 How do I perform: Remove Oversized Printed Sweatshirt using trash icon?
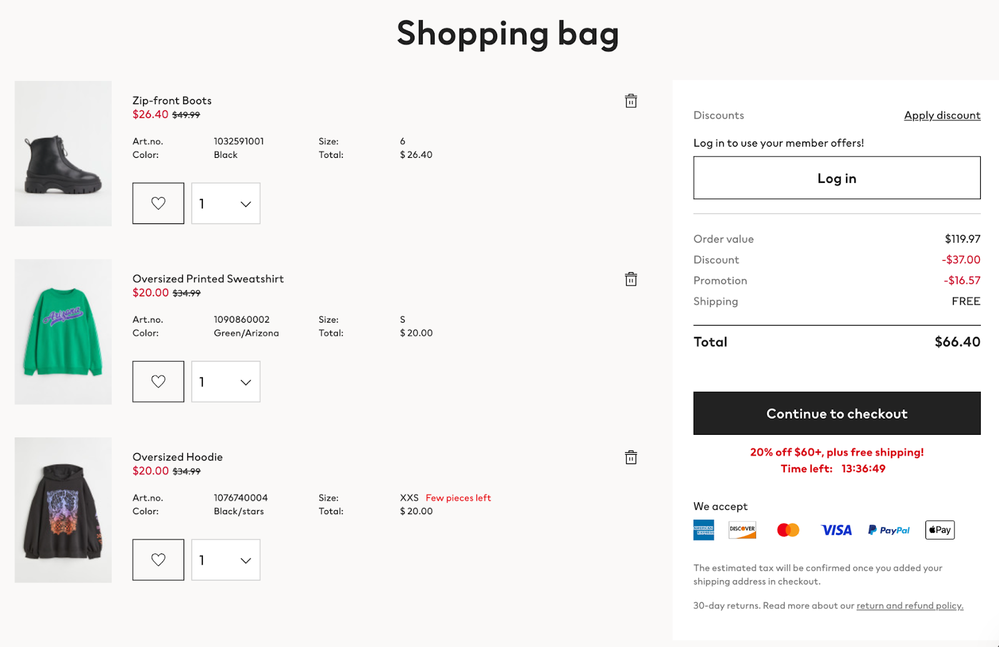click(631, 280)
